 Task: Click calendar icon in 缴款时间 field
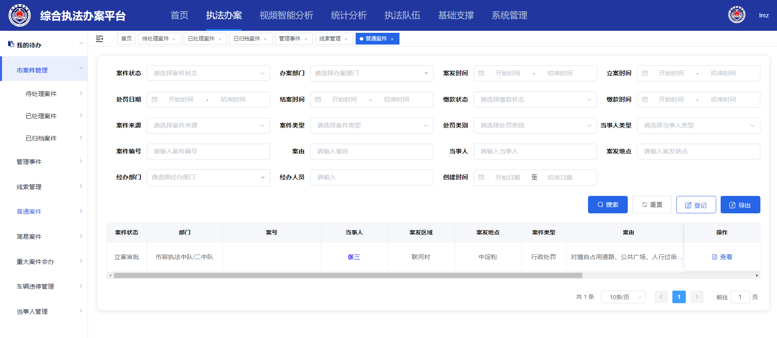click(x=645, y=100)
